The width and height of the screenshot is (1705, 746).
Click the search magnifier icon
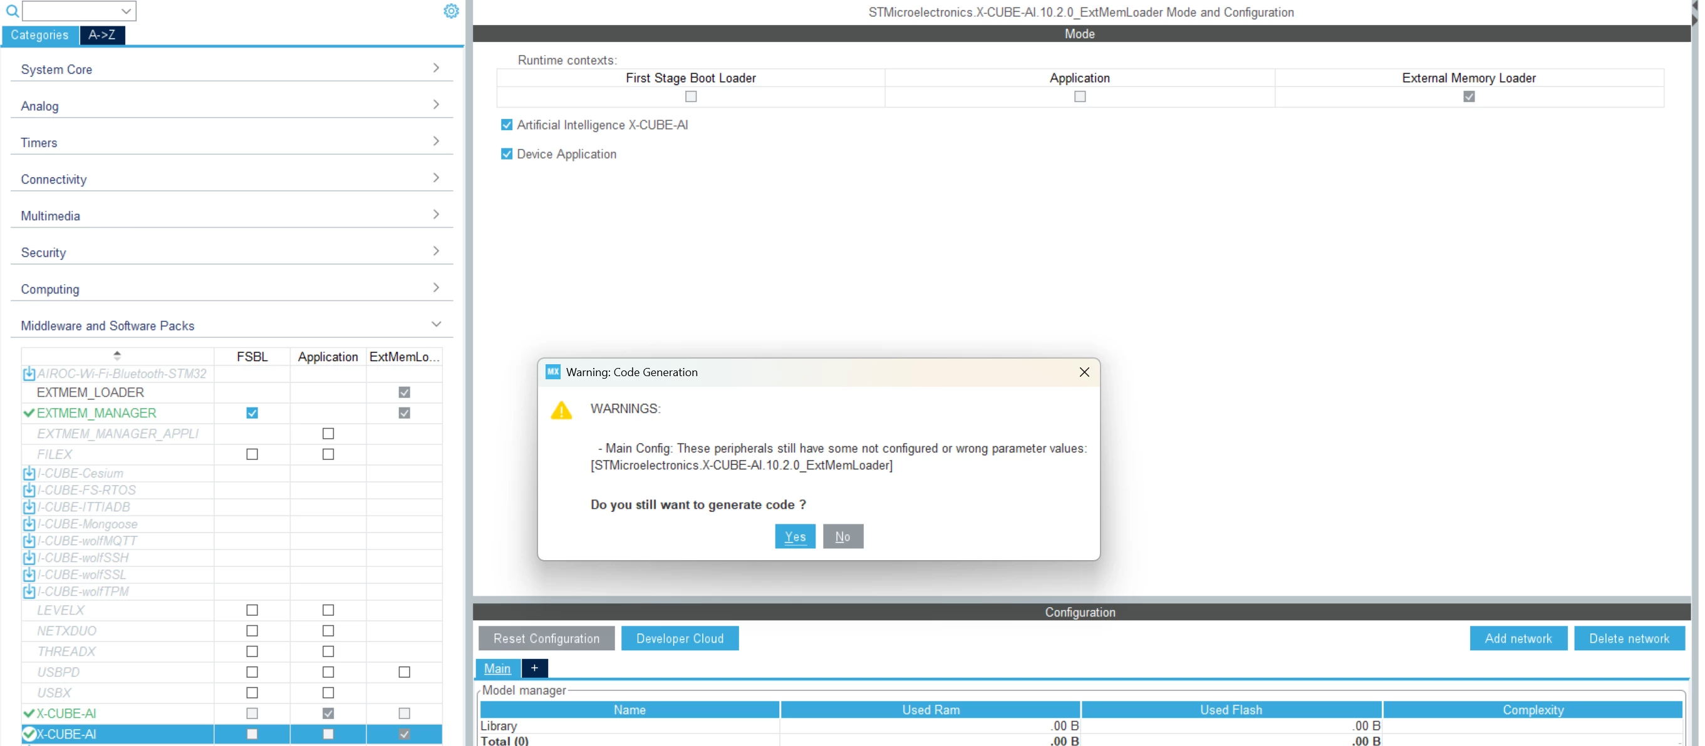(12, 11)
